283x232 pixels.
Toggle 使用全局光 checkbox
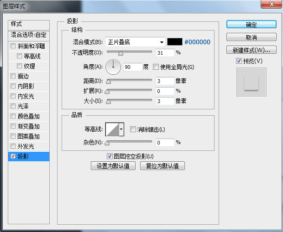(156, 67)
